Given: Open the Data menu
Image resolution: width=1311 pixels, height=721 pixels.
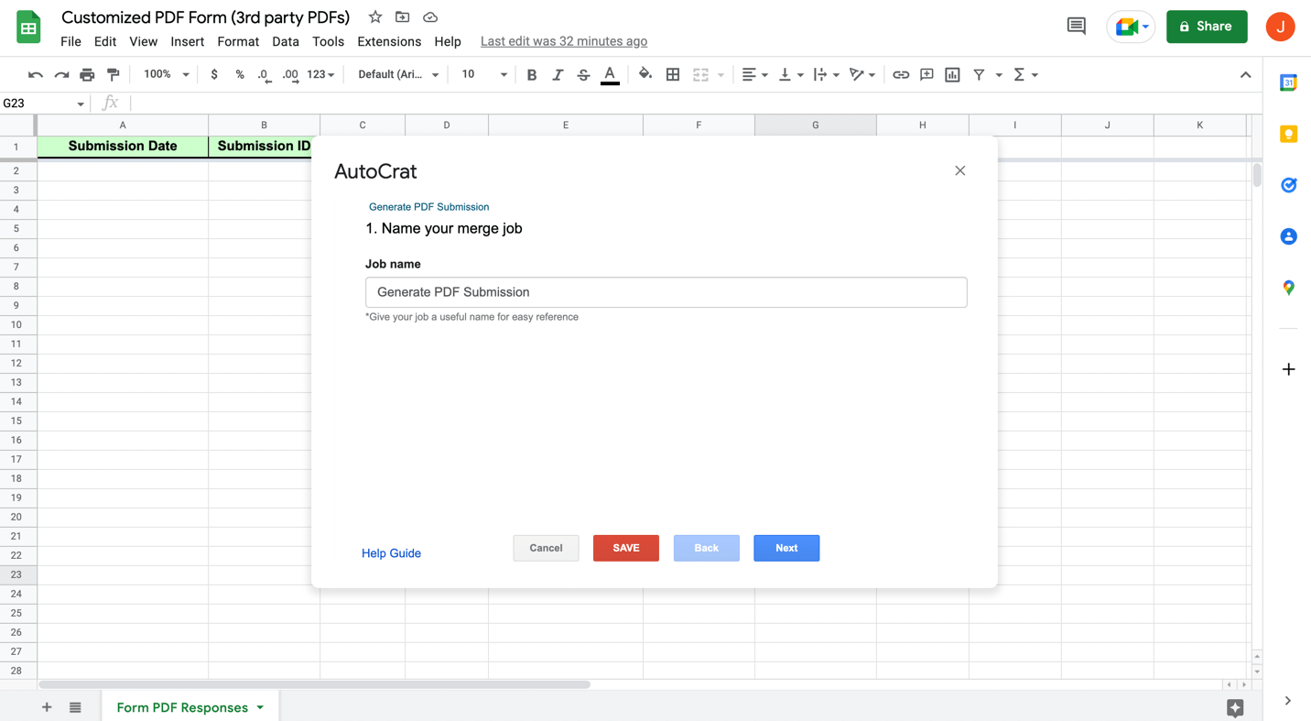Looking at the screenshot, I should coord(286,42).
